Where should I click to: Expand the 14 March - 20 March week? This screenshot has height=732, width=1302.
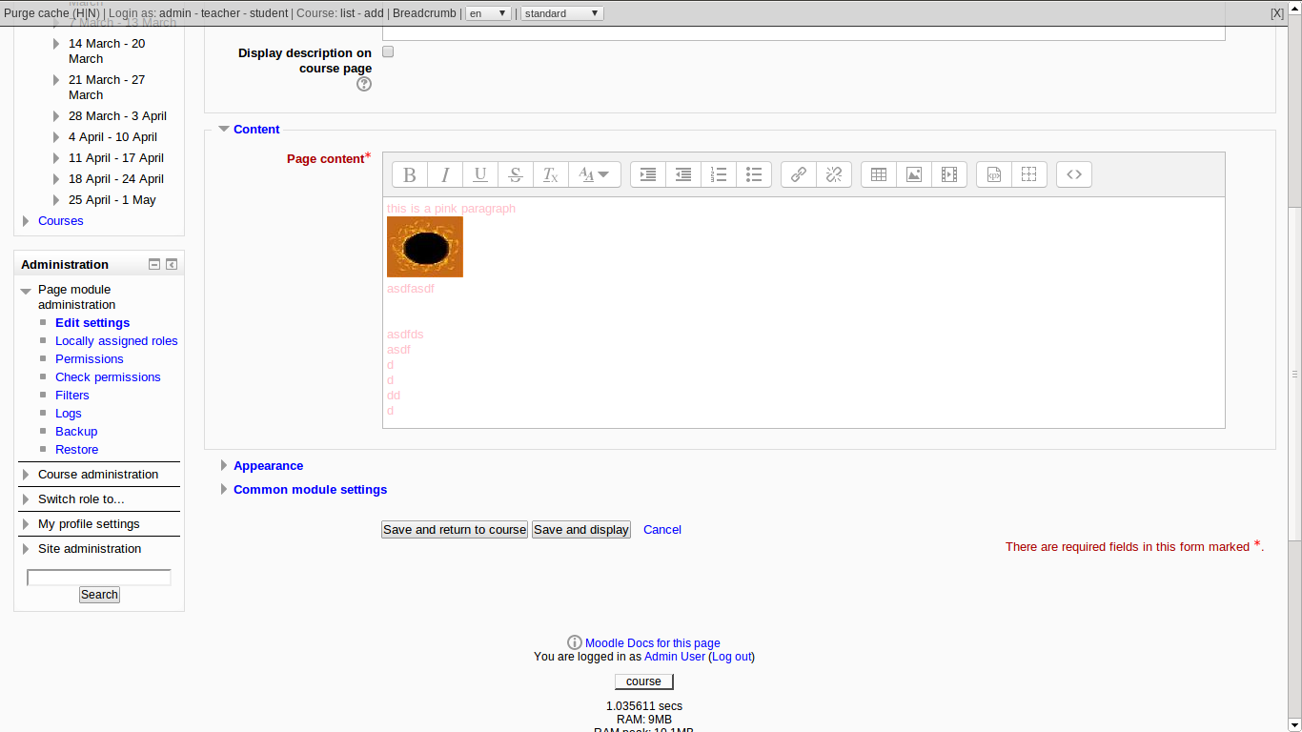click(x=56, y=44)
